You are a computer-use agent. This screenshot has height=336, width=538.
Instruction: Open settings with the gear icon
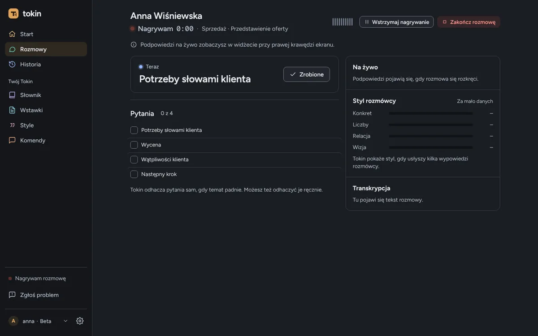pyautogui.click(x=80, y=321)
